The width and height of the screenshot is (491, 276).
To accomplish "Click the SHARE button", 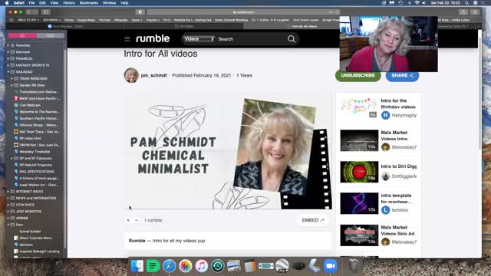I will 402,76.
